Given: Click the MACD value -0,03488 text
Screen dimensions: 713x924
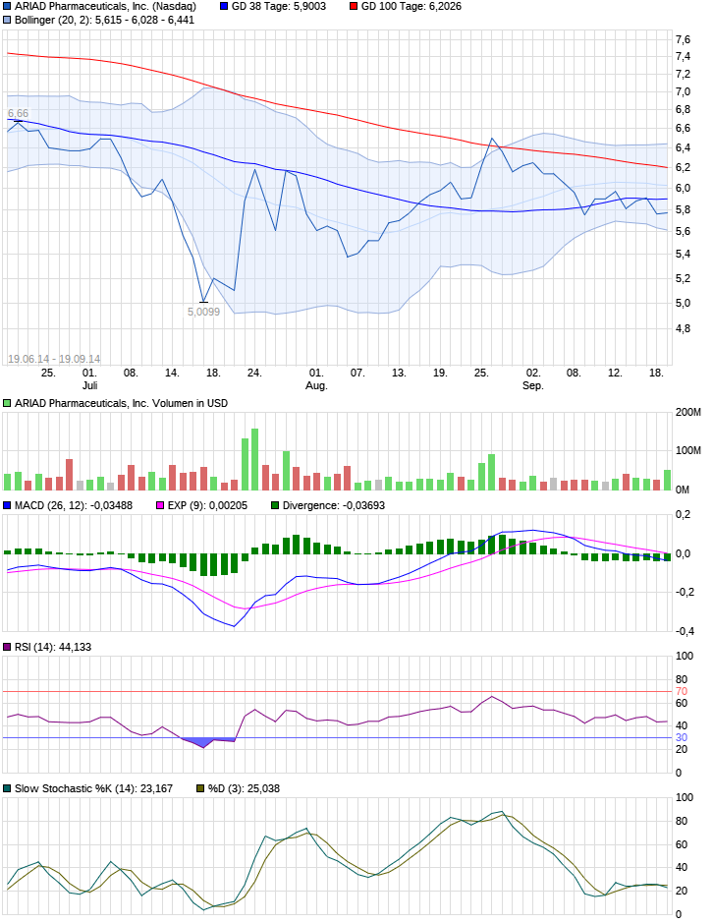Looking at the screenshot, I should [x=111, y=505].
